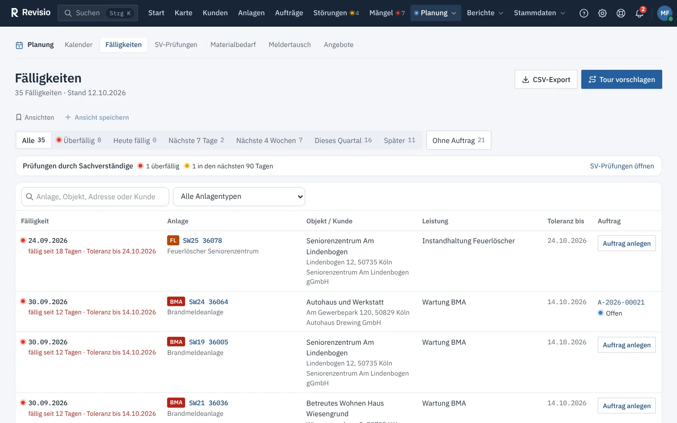Screen dimensions: 677x423
Task: Click Auftrag anlegen for SW19 36005
Action: point(627,345)
